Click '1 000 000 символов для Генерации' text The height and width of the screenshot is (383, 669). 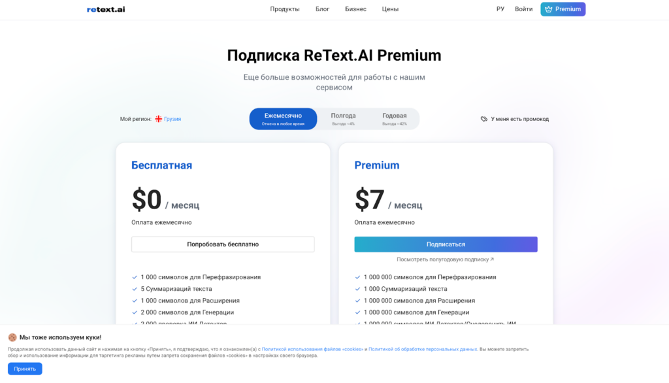[x=416, y=312]
